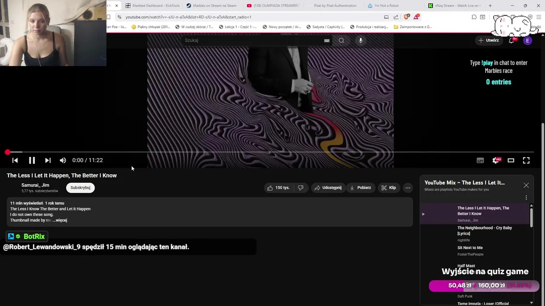Viewport: 545px width, 306px height.
Task: Start voice search with the microphone icon
Action: pos(361,40)
